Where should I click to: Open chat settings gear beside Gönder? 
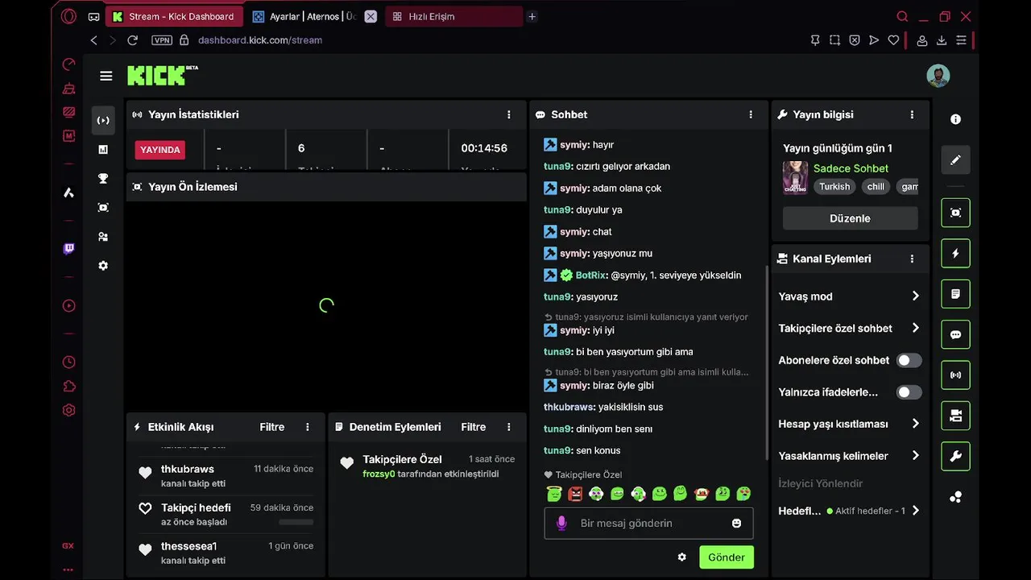click(682, 557)
